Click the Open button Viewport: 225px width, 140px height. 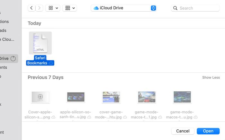pyautogui.click(x=208, y=131)
